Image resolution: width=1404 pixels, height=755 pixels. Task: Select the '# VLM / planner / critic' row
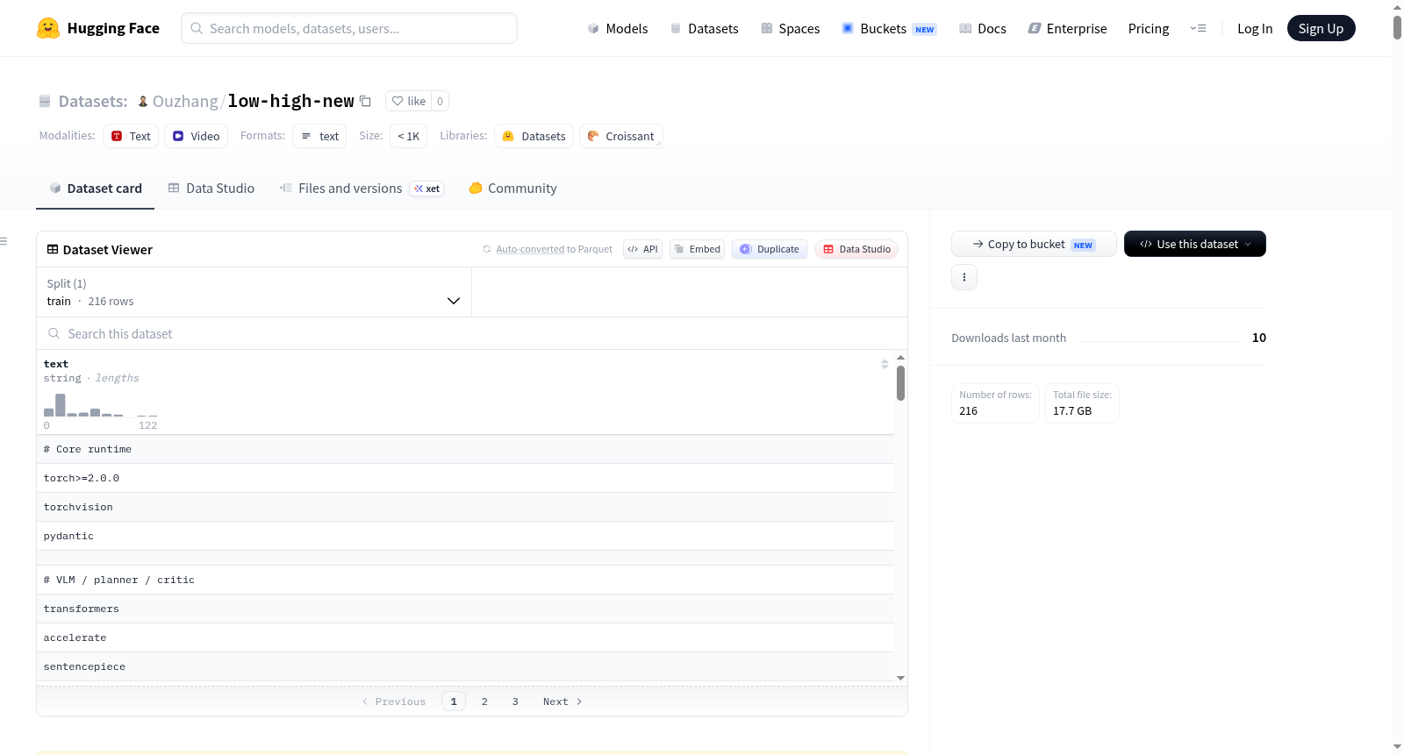point(465,580)
